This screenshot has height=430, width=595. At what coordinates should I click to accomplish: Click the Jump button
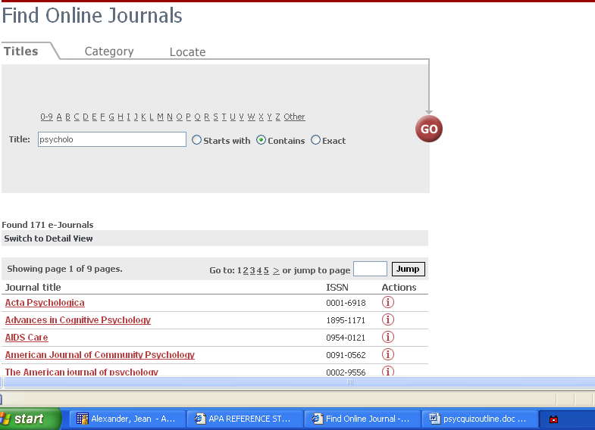tap(408, 270)
